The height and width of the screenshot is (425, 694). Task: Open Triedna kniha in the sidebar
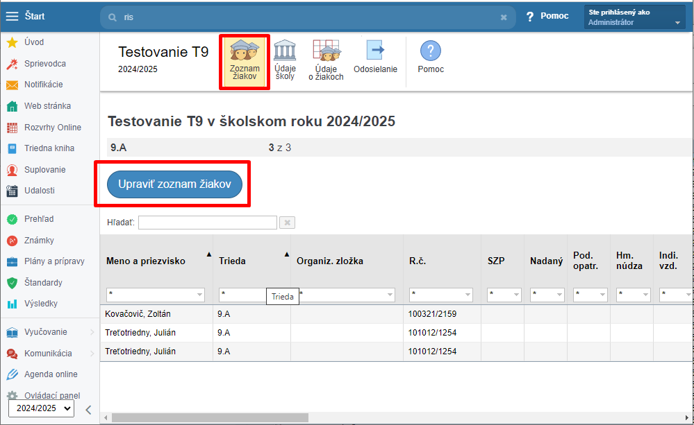coord(49,148)
